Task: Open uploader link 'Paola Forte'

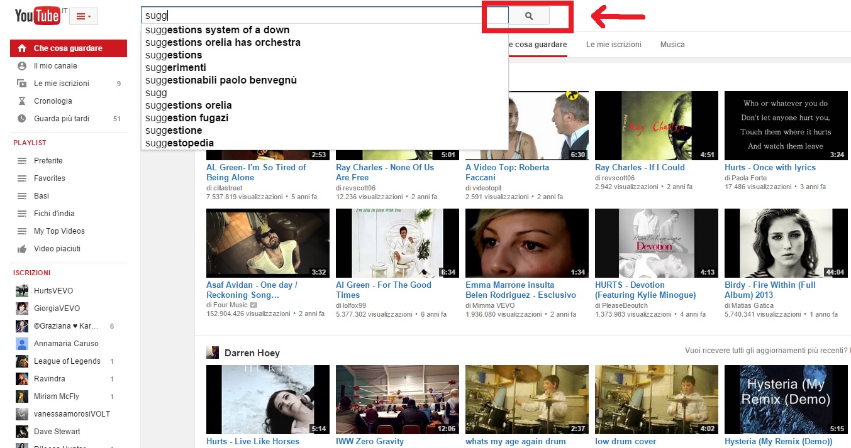Action: pos(750,178)
